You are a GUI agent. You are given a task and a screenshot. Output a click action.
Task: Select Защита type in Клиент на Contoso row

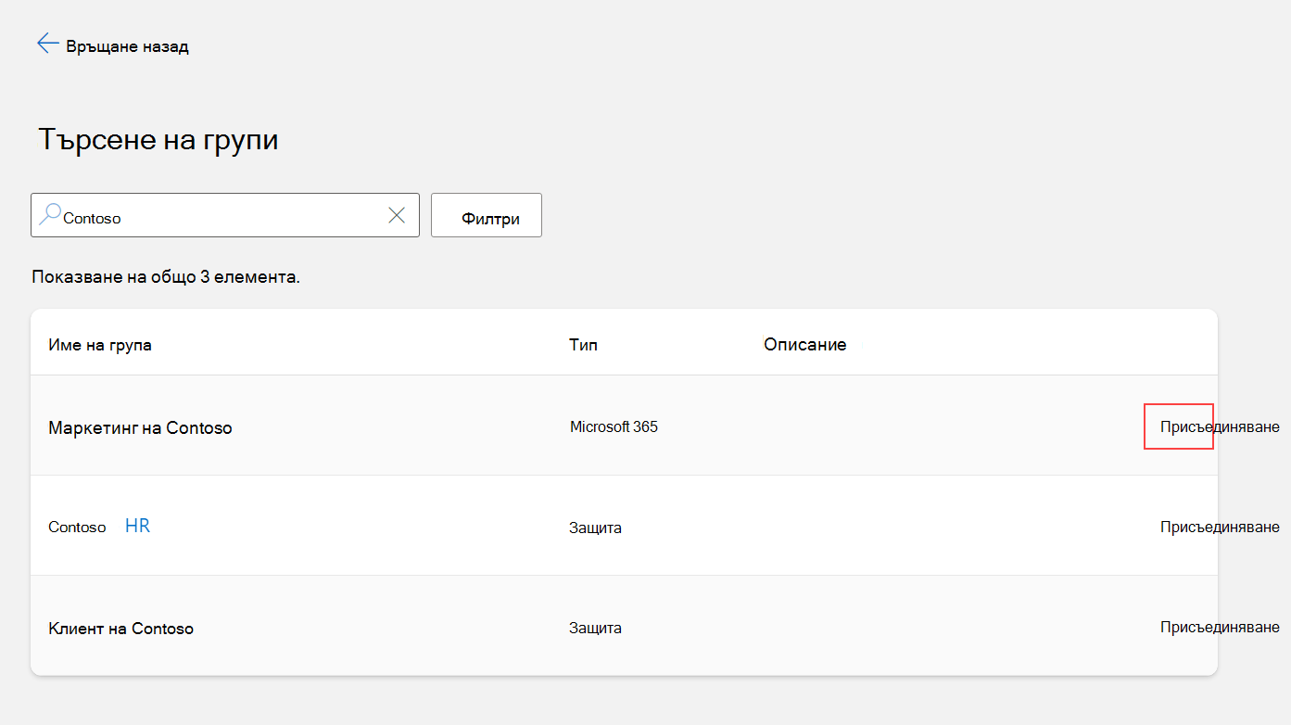click(x=595, y=628)
